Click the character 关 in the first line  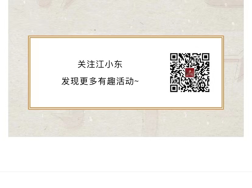(x=82, y=64)
